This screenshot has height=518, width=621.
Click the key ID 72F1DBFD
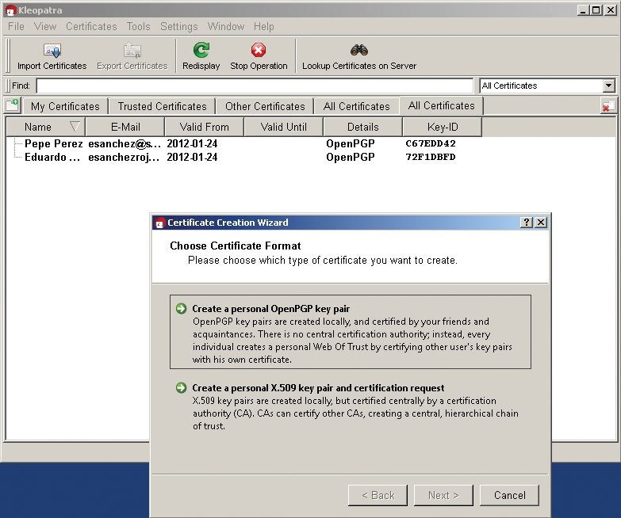coord(431,157)
